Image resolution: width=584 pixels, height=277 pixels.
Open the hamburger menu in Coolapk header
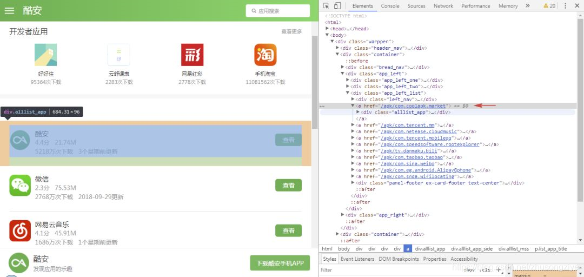[x=9, y=10]
